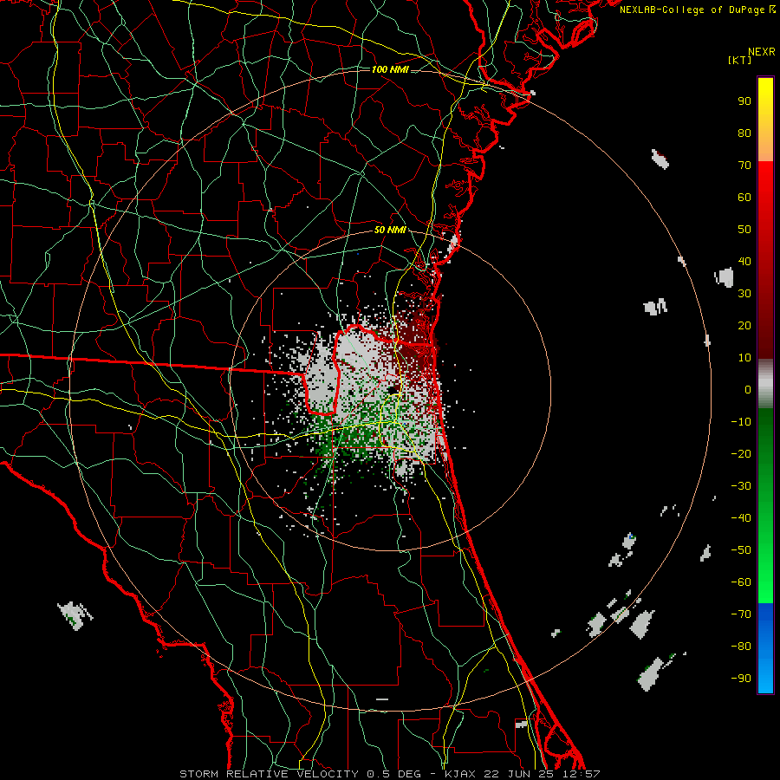Pick the gray zero-velocity segment of the color bar

click(765, 384)
